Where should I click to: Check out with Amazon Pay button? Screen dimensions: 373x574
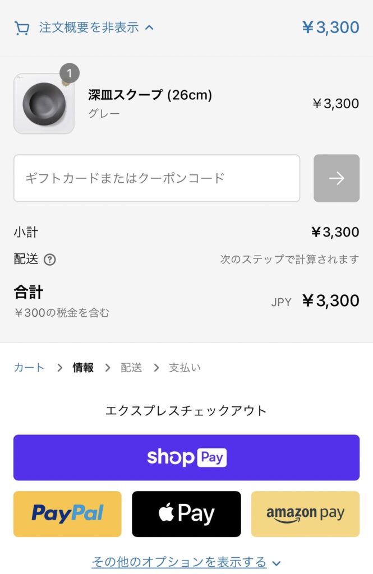tap(305, 514)
